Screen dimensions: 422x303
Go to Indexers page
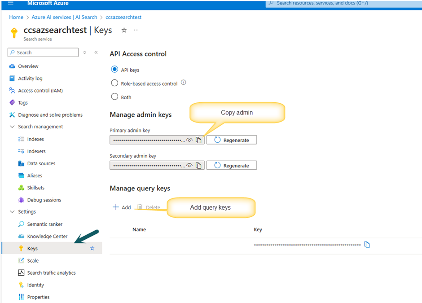click(x=36, y=151)
